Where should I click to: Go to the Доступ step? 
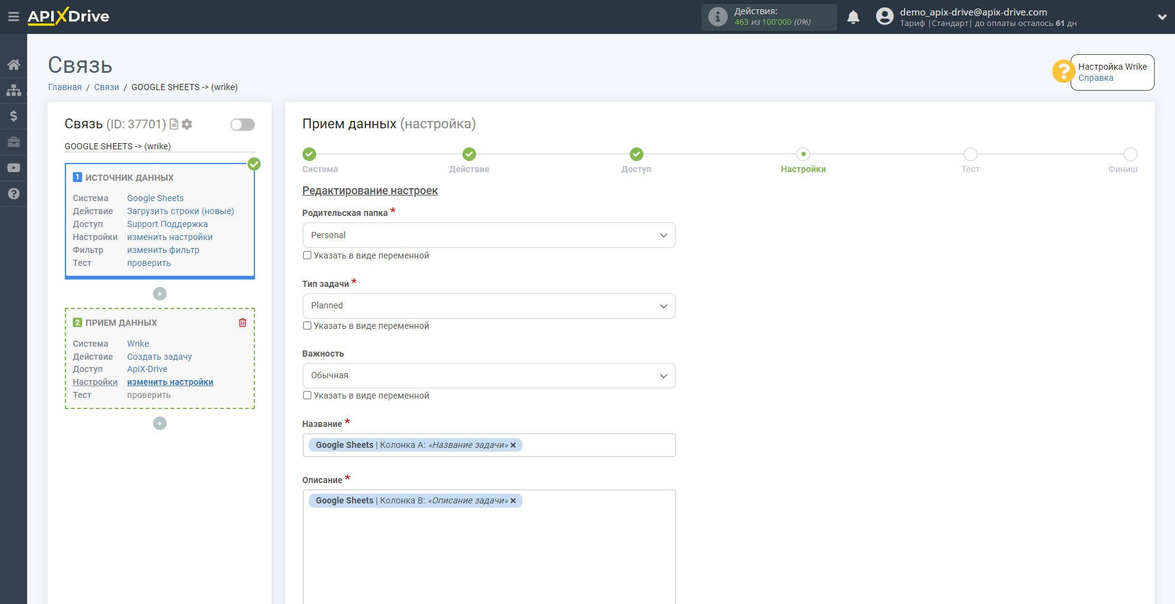(x=637, y=154)
